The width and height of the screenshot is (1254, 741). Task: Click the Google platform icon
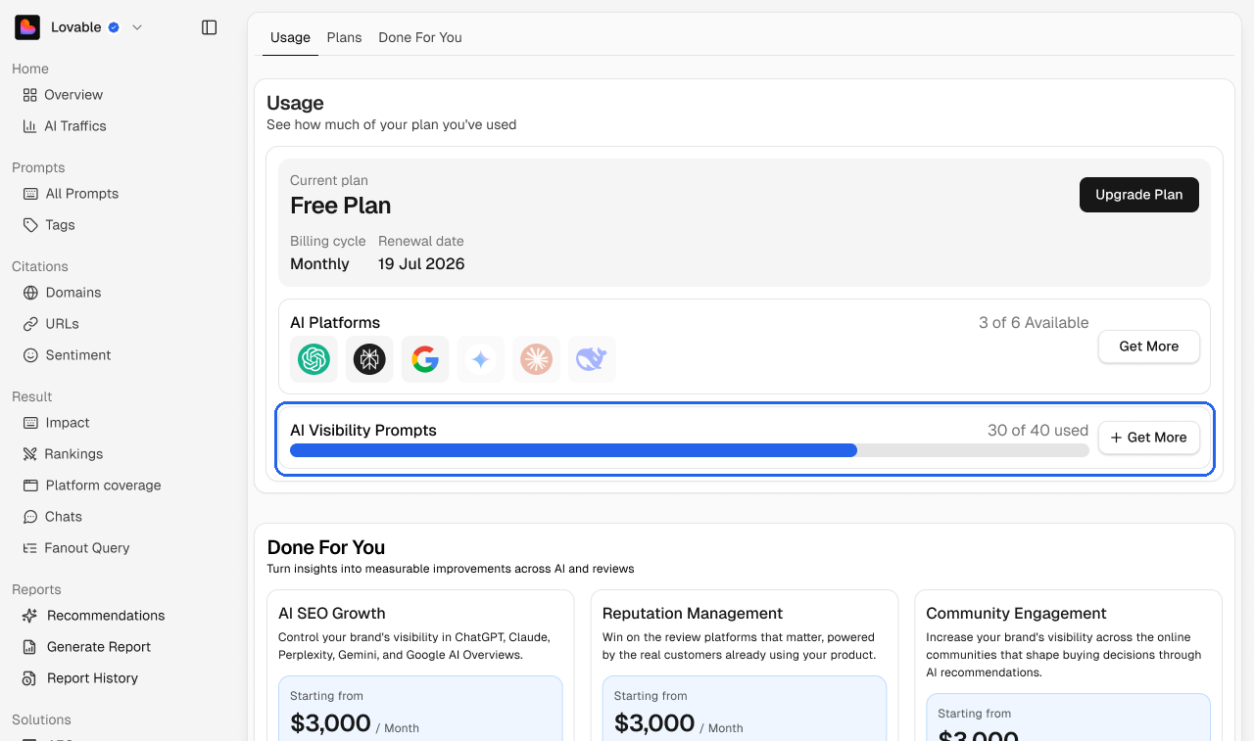pos(425,359)
